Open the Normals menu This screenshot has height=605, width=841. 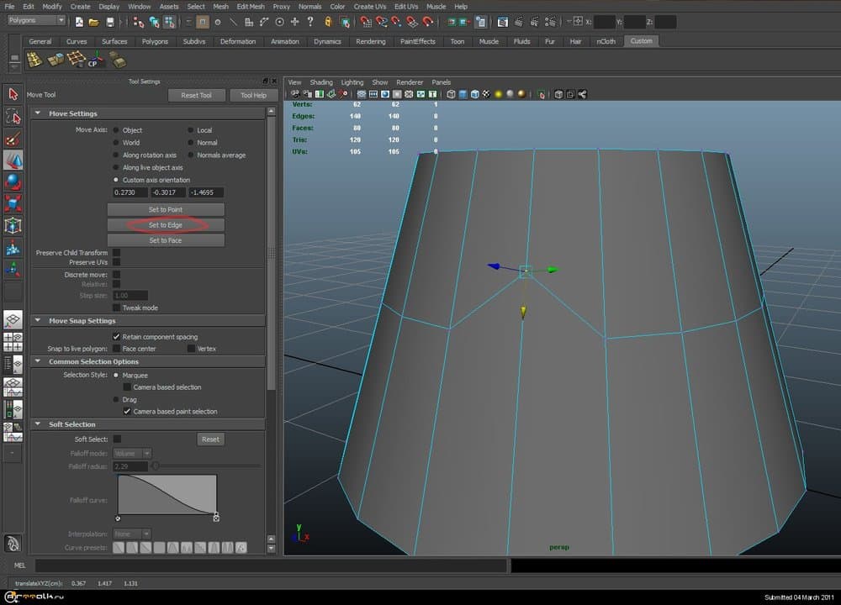(x=310, y=7)
